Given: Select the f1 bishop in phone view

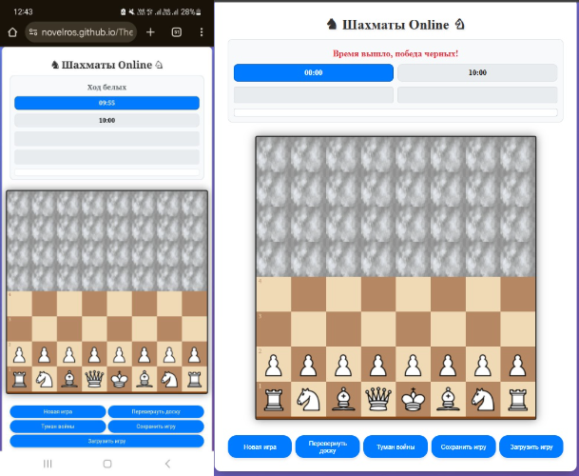Looking at the screenshot, I should click(x=145, y=379).
